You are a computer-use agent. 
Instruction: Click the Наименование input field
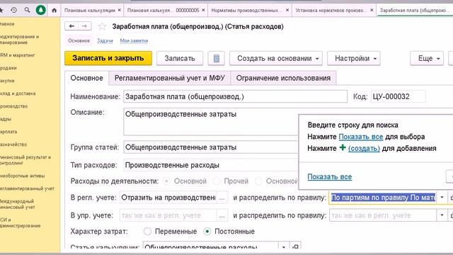(235, 96)
